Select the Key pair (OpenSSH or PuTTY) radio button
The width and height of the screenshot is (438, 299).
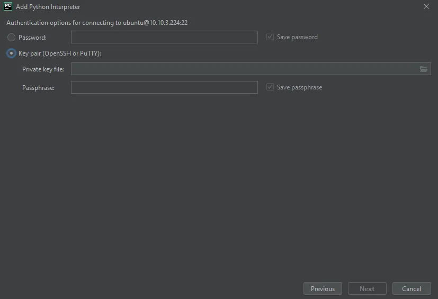11,53
